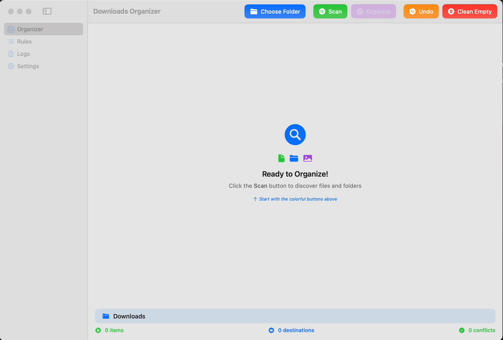Switch to the Rules tab
This screenshot has height=340, width=503.
24,41
